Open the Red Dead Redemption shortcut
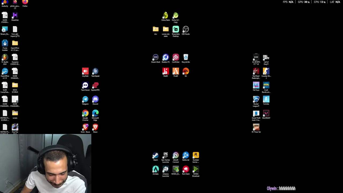The height and width of the screenshot is (193, 343). [256, 73]
